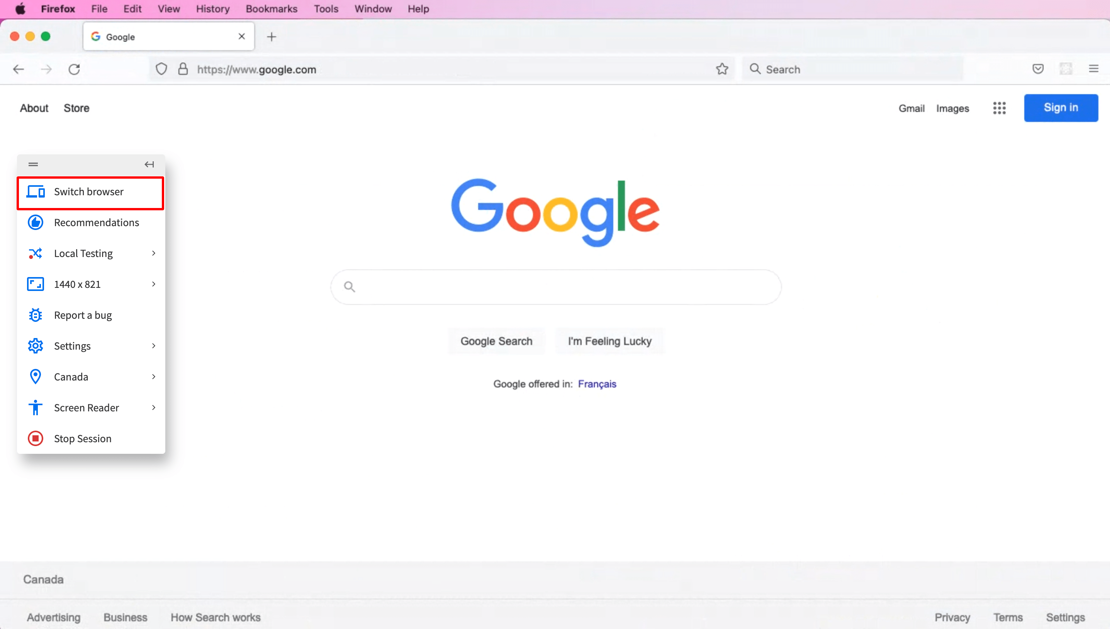Report a bug via the bug icon
Image resolution: width=1110 pixels, height=629 pixels.
83,315
